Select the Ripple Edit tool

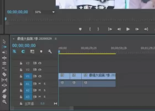coord(4,58)
